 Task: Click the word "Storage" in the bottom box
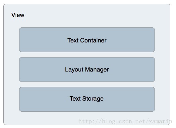pyautogui.click(x=93, y=99)
